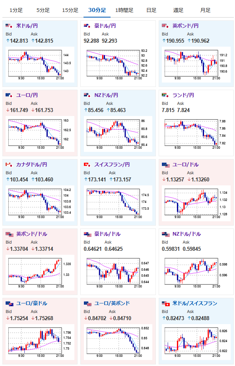Click the NZドル/ドル Bid price 0.59831
Viewport: 235px width, 366px height.
point(171,249)
